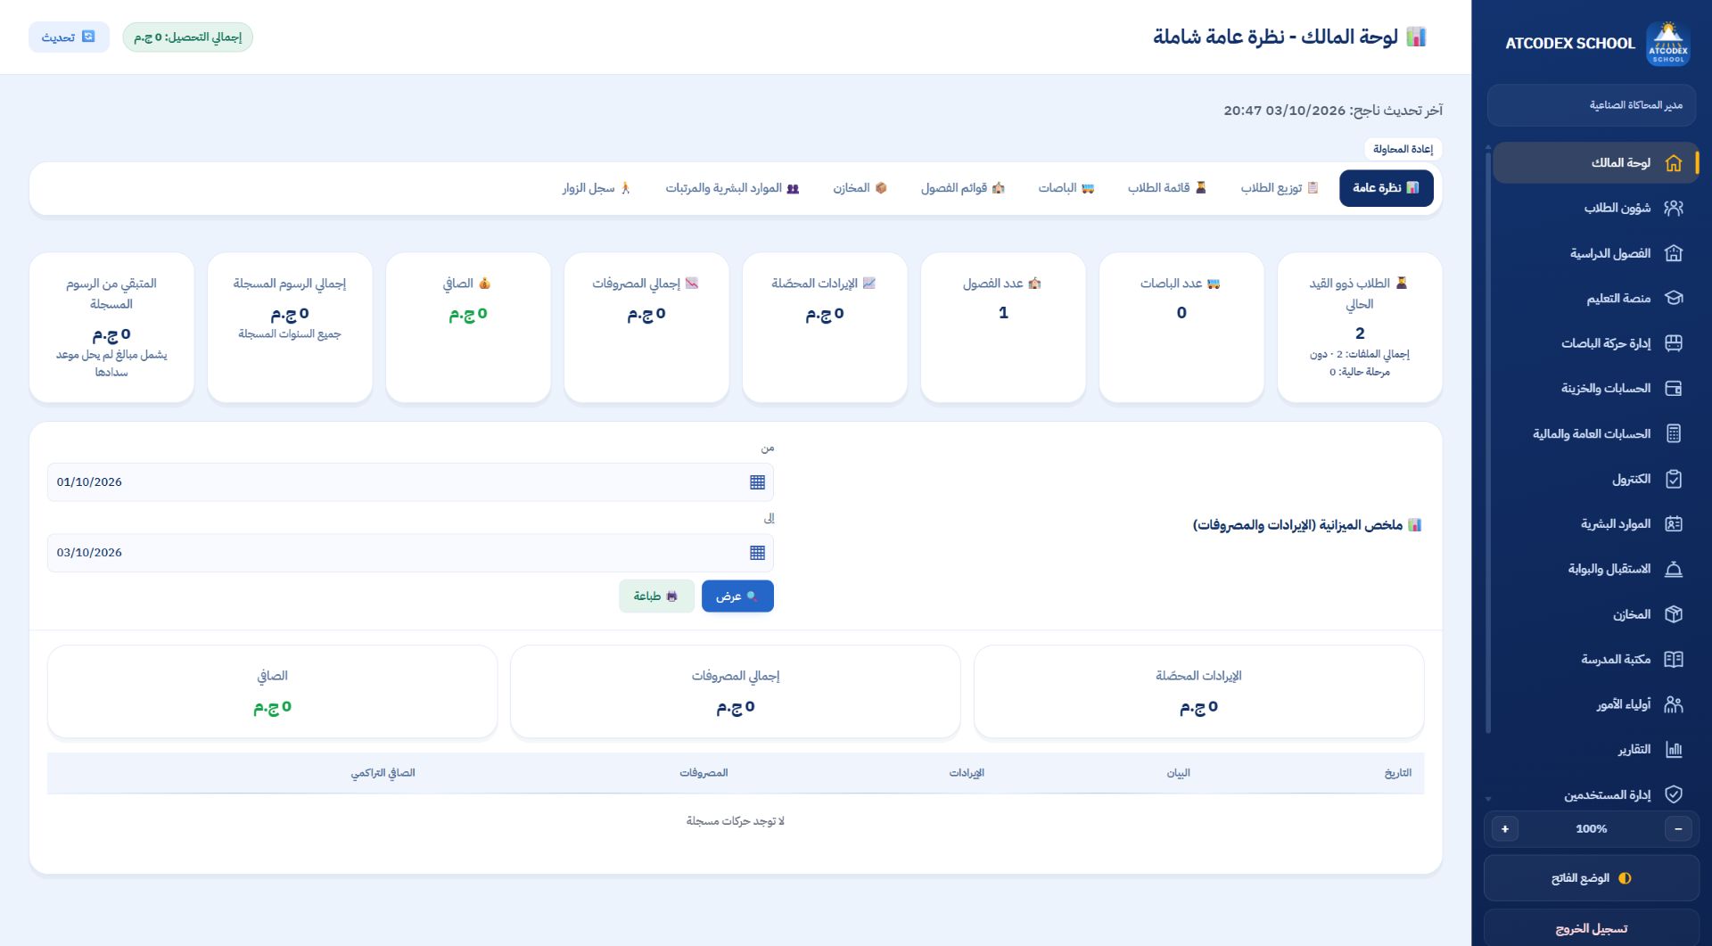
Task: Switch to Student Distribution (توزيع الطلاب) tab
Action: pos(1280,188)
